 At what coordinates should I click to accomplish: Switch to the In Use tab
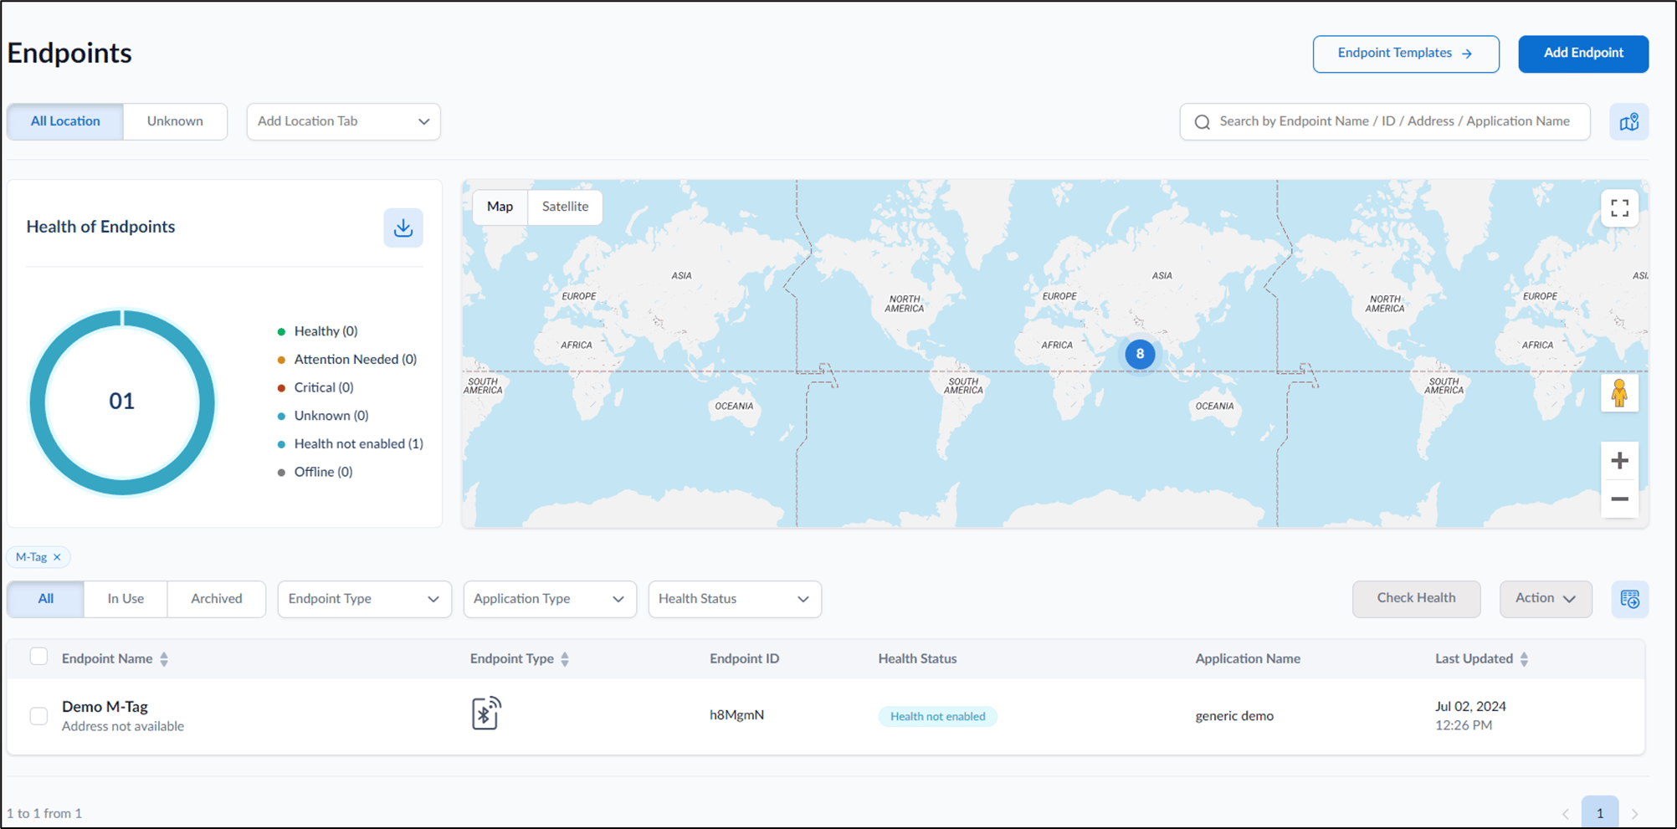(x=126, y=599)
